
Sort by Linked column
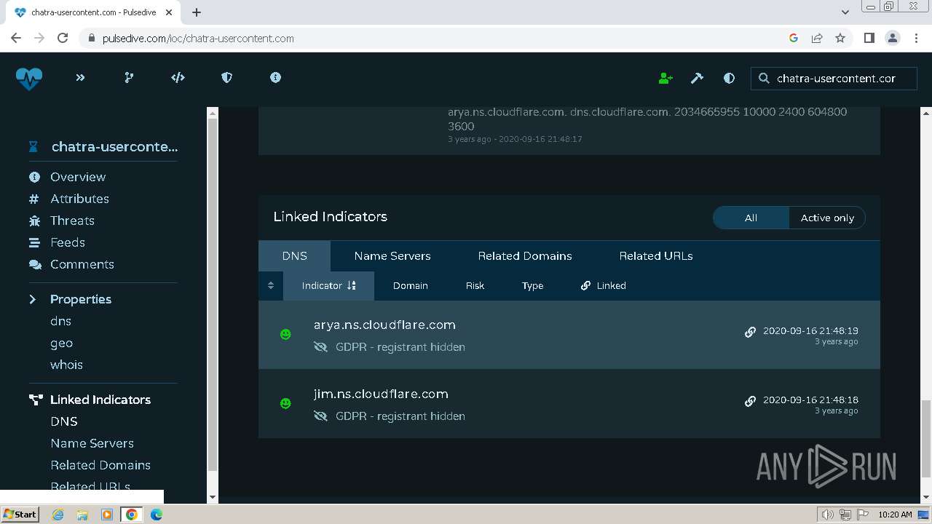point(604,286)
